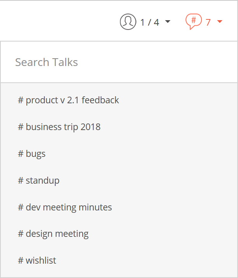Expand the members dropdown arrow
Screen dimensions: 238x278
coord(168,21)
